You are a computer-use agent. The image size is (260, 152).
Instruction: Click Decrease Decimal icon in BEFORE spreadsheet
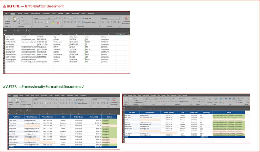tap(119, 22)
